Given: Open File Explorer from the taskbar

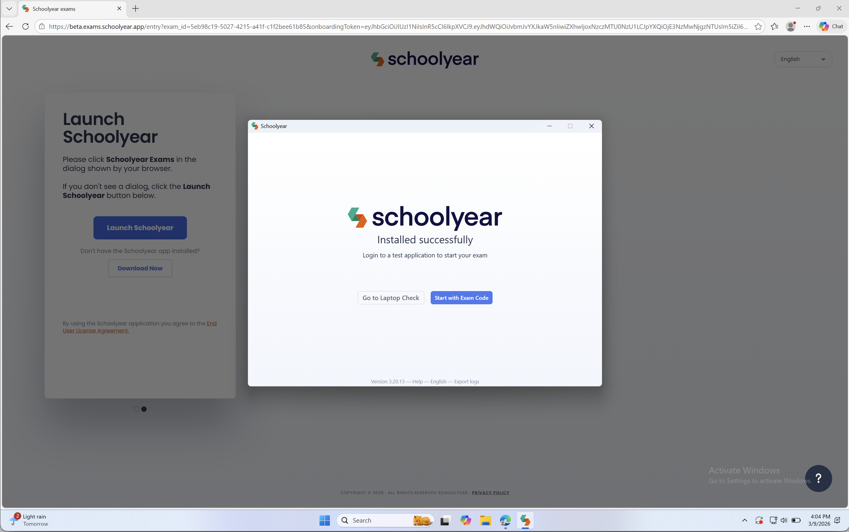Looking at the screenshot, I should tap(485, 520).
